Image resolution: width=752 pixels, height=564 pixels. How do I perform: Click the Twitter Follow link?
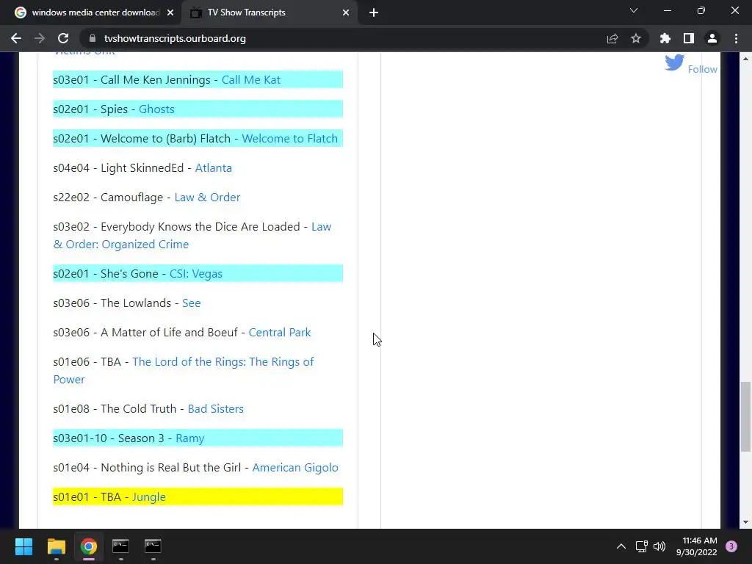click(703, 69)
